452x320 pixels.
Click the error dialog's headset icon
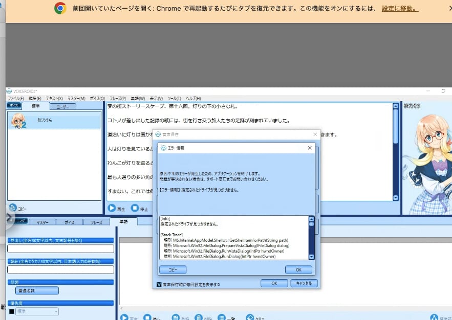tap(163, 148)
